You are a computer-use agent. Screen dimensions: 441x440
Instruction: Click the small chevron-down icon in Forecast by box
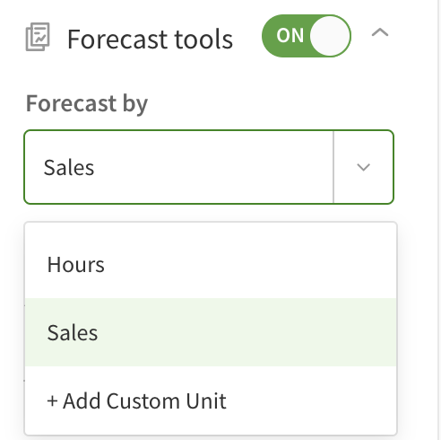click(x=363, y=167)
